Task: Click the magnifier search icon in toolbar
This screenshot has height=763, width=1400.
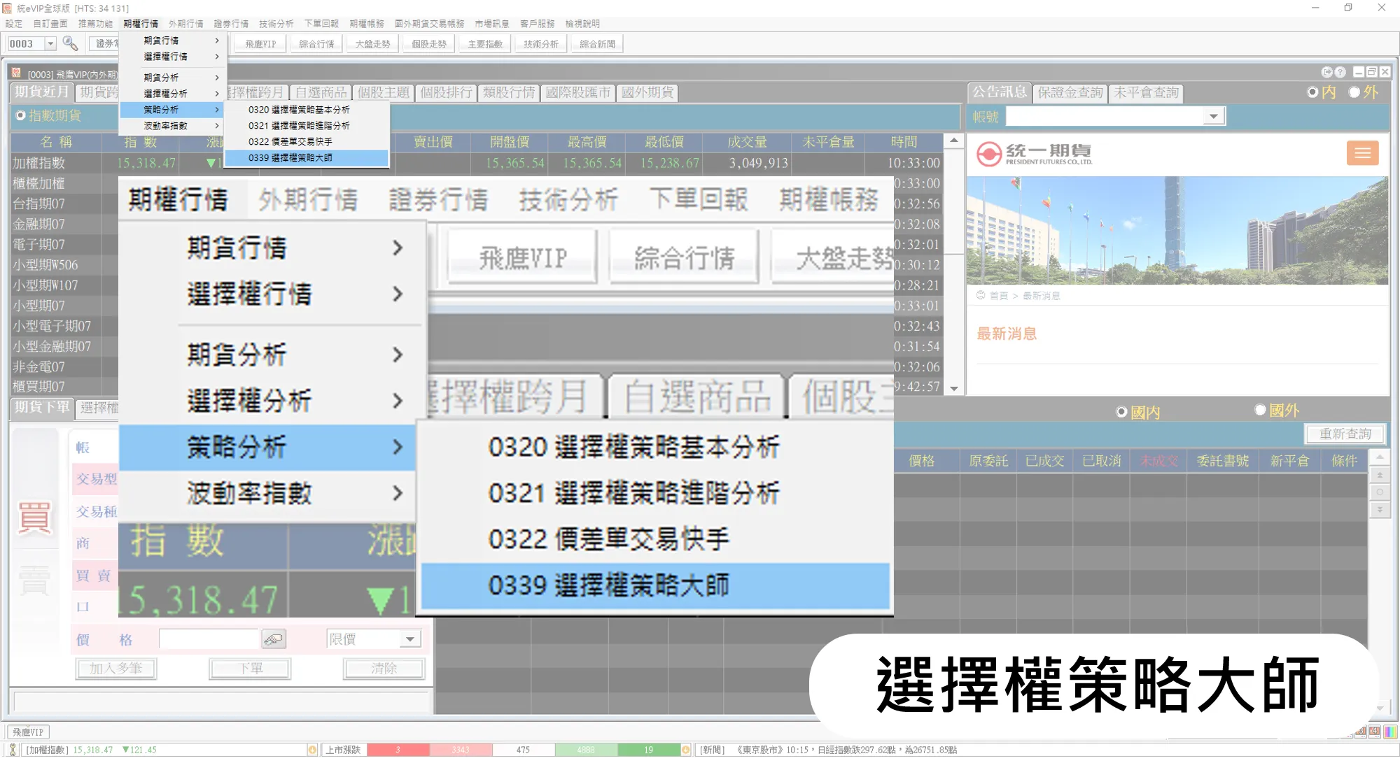Action: tap(70, 43)
